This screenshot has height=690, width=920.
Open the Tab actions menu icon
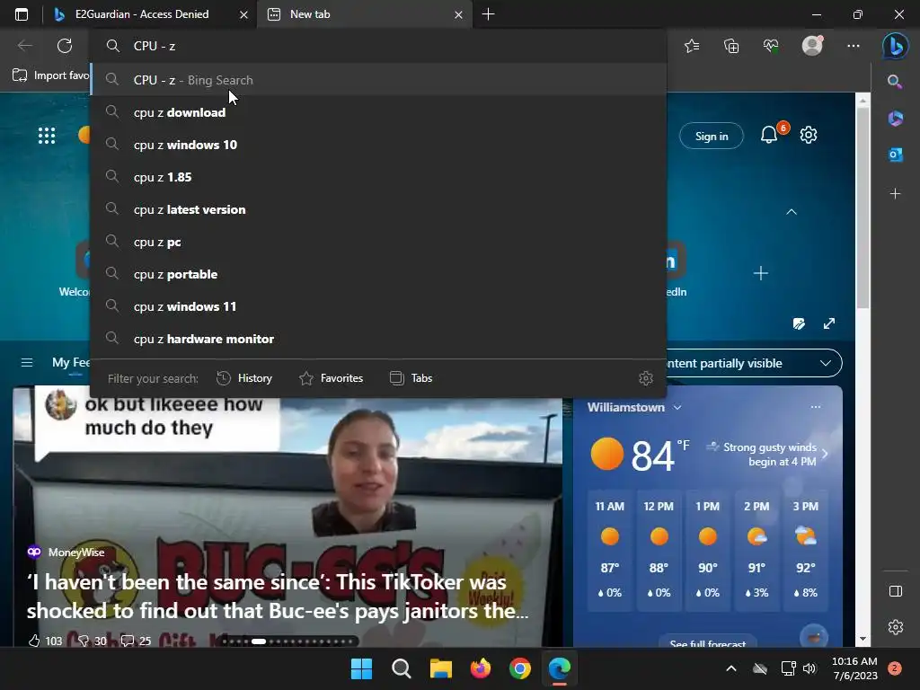[22, 14]
